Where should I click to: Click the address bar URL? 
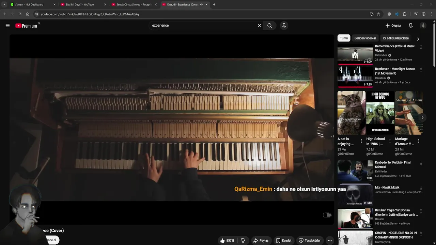click(90, 14)
